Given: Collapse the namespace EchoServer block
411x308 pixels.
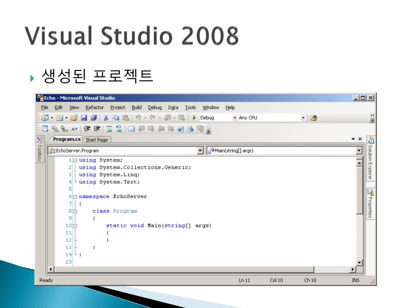Looking at the screenshot, I should pyautogui.click(x=75, y=197).
